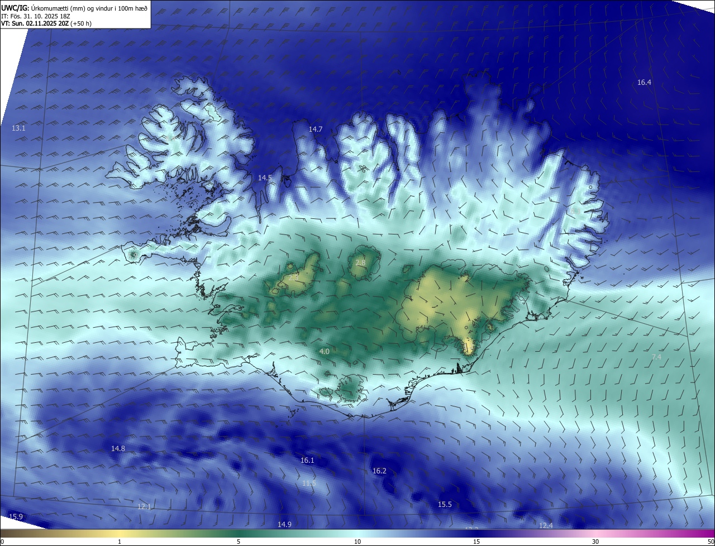Click the valid time line "VT: Sun. 02.11.2025 20Z (+50 h)"
The width and height of the screenshot is (715, 546).
tap(47, 23)
